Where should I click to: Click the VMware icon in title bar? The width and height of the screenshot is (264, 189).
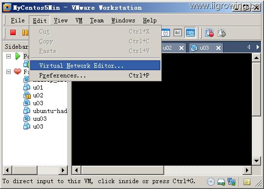point(7,7)
